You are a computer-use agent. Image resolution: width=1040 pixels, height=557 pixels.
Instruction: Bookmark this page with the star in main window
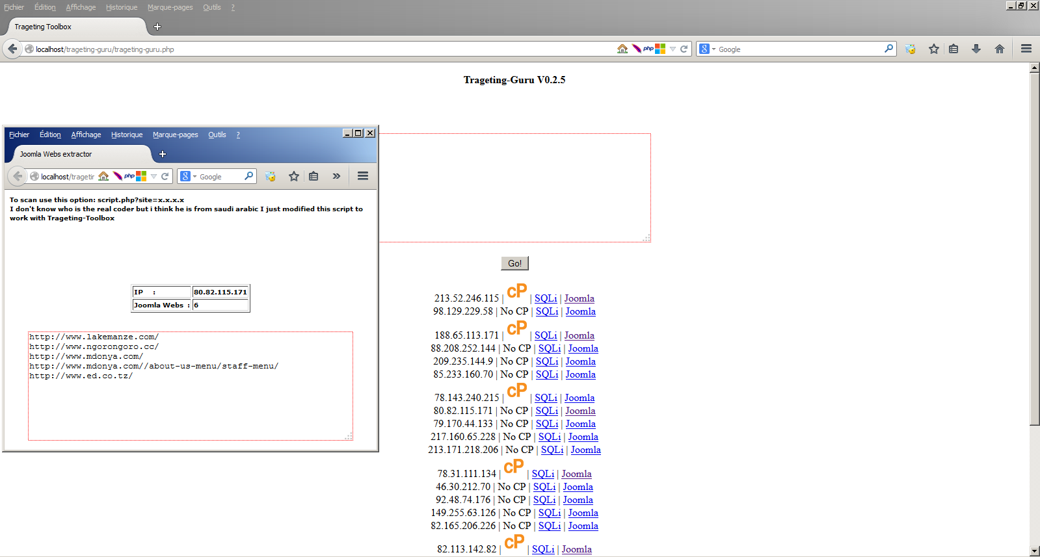click(934, 49)
